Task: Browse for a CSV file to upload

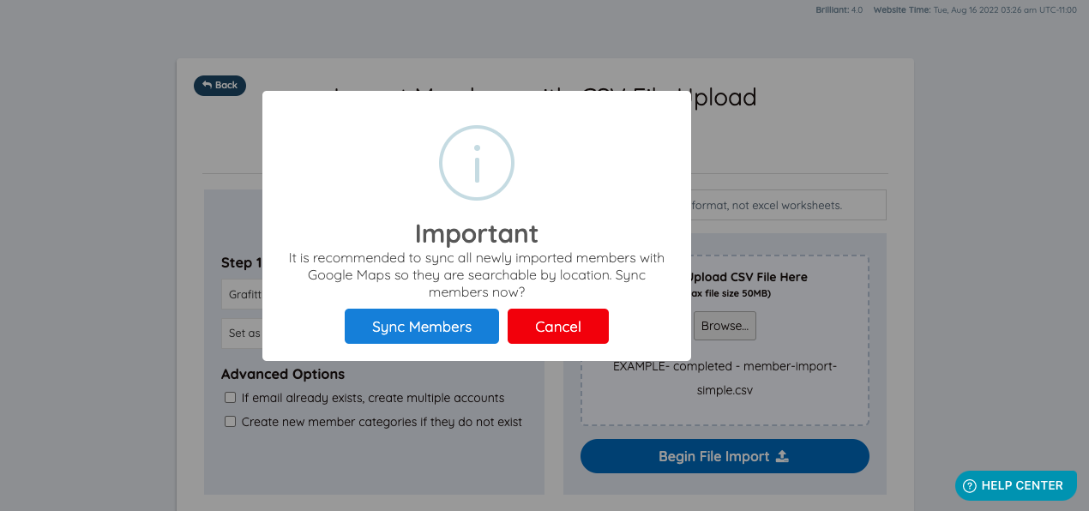Action: (x=724, y=325)
